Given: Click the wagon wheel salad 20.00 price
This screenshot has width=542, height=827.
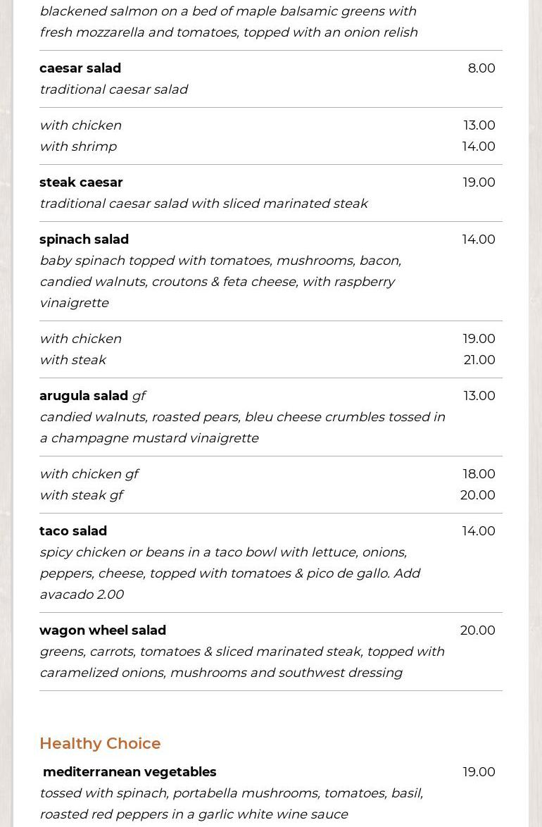Looking at the screenshot, I should click(x=477, y=630).
